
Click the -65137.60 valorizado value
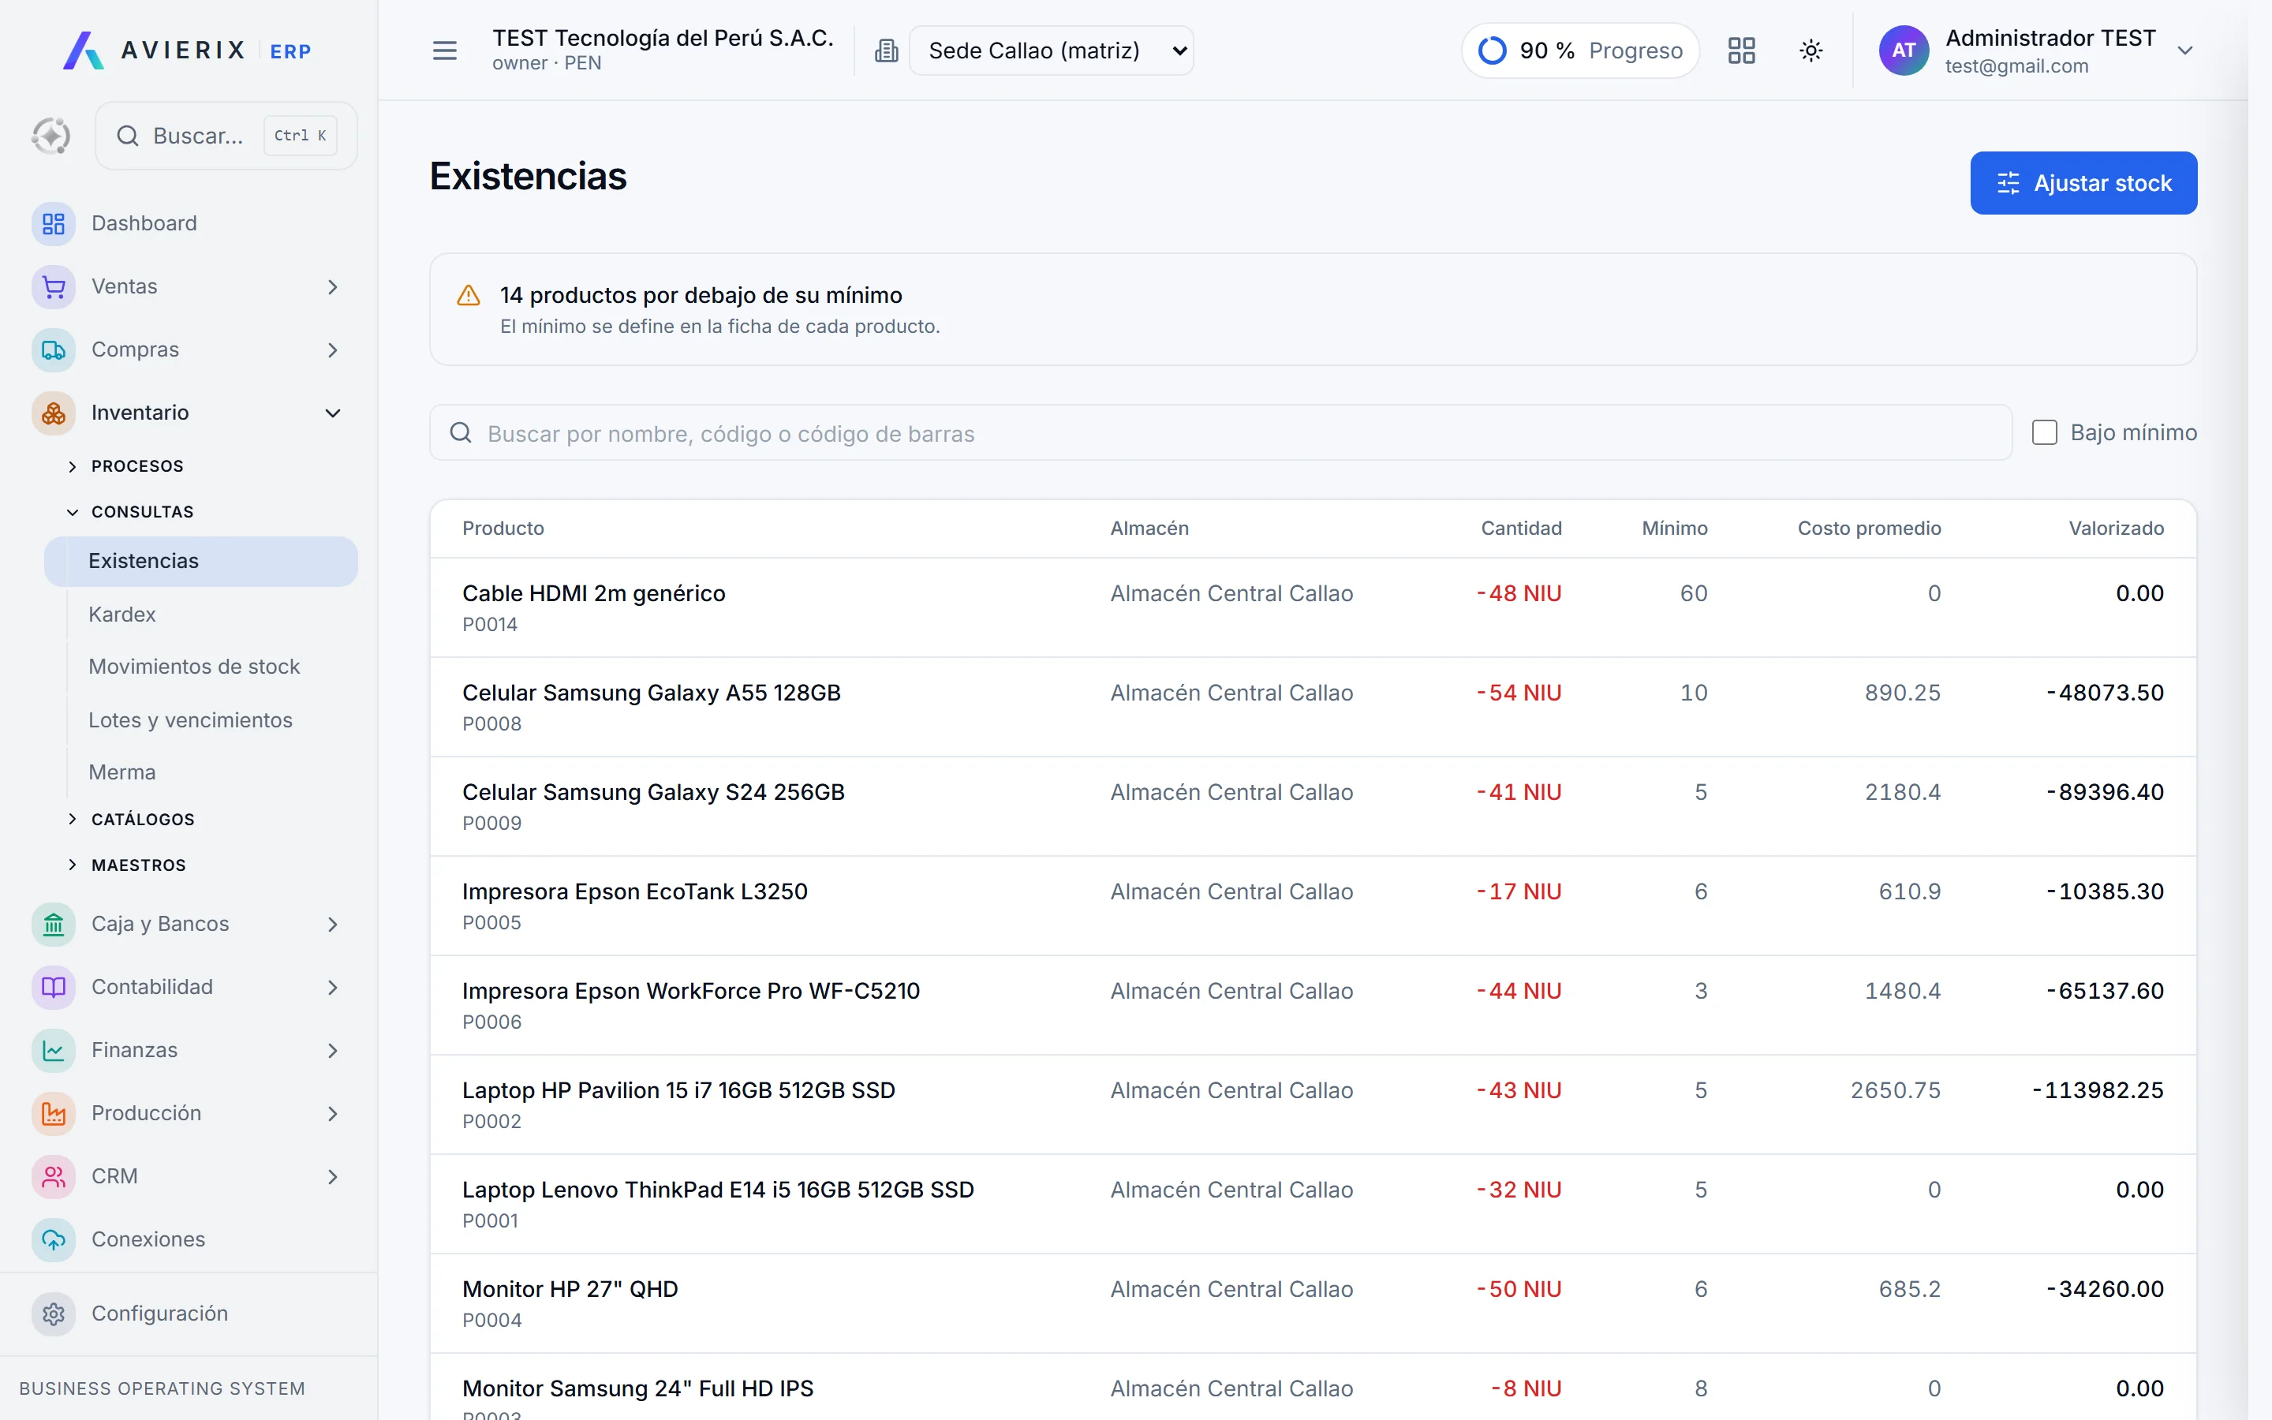click(2105, 991)
